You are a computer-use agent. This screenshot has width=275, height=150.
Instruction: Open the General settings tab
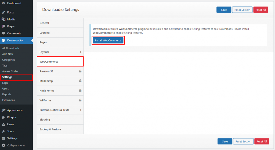point(60,23)
